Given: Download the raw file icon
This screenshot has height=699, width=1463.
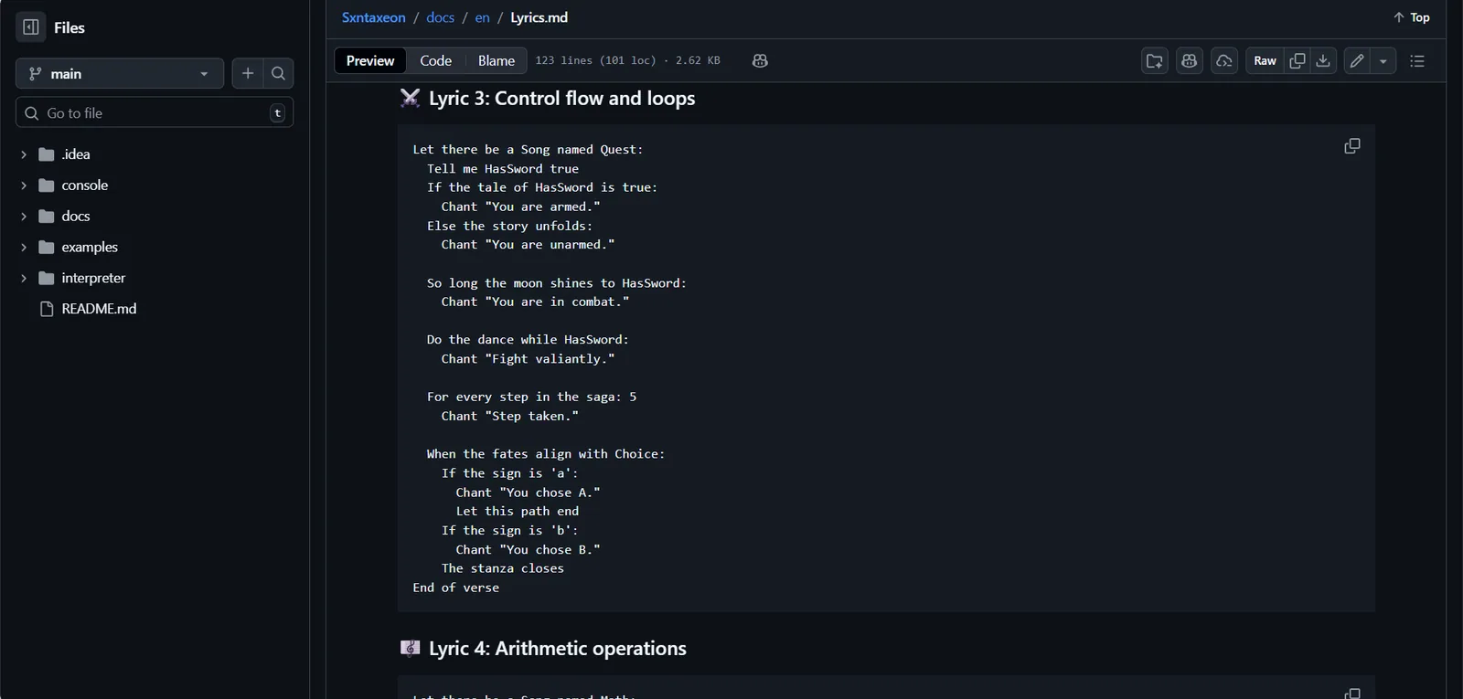Looking at the screenshot, I should 1323,61.
